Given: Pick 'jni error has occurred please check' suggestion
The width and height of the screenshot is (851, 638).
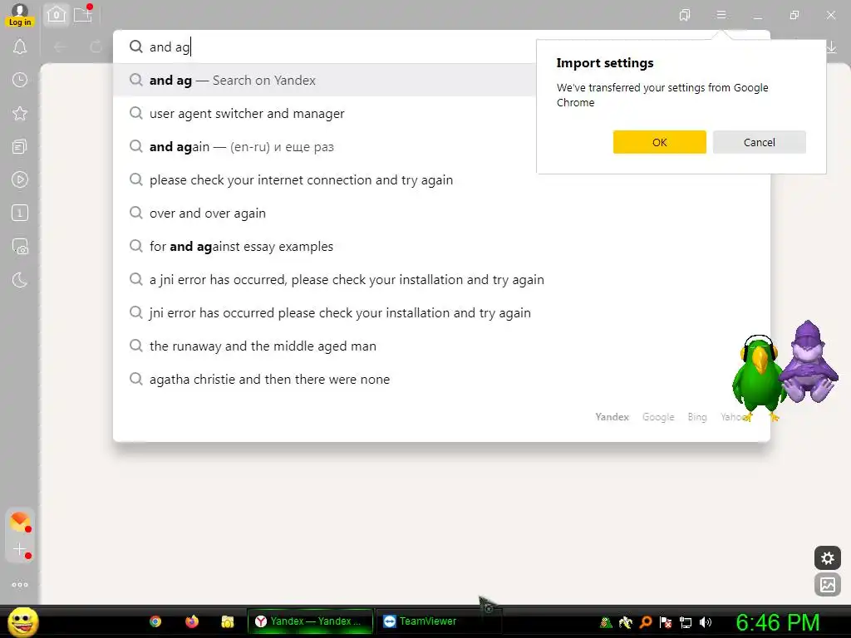Looking at the screenshot, I should 441,312.
